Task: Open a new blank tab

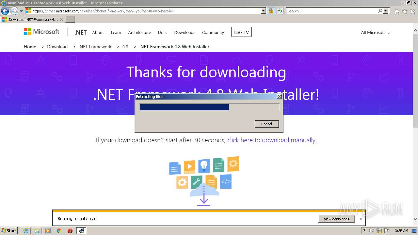Action: 70,20
